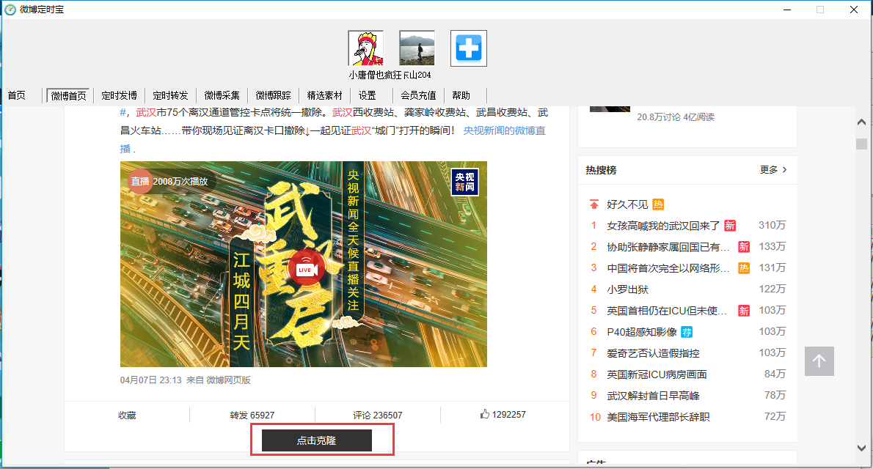Select the 小唐僧也疯狂 account avatar
Screen dimensions: 873x469
click(365, 49)
